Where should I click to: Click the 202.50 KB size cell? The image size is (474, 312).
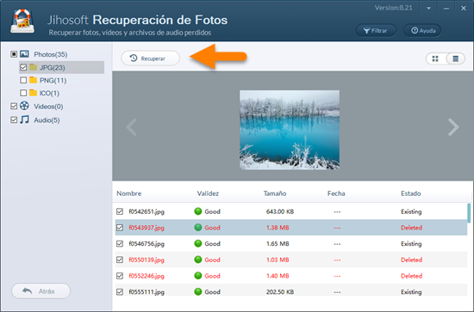[x=280, y=292]
